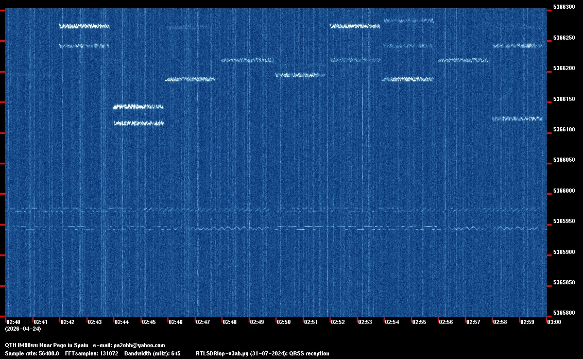Click the 02:52 time axis label
This screenshot has height=359, width=583.
338,322
